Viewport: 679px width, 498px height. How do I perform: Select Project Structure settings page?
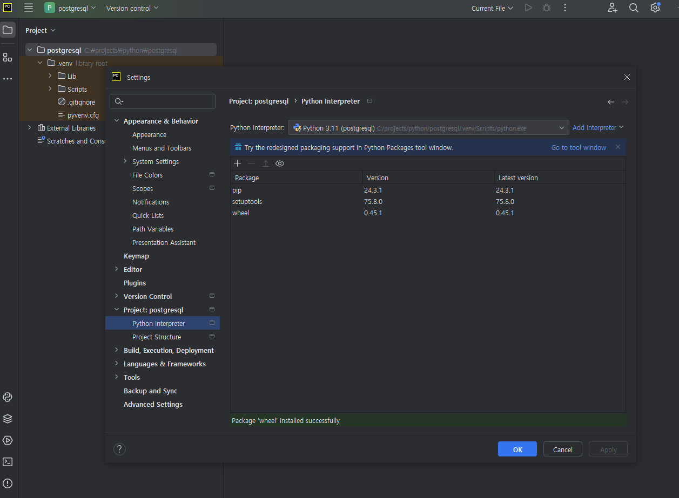(x=157, y=337)
